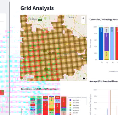The height and width of the screenshot is (115, 118).
Task: Select the dark blue Connection_Technology bar
Action: 101,43
